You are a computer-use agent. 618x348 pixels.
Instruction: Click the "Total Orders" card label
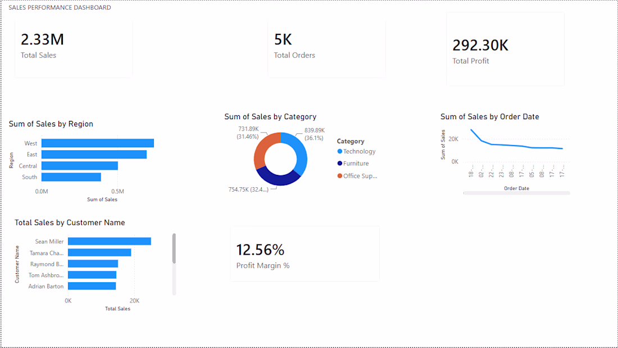[x=294, y=55]
